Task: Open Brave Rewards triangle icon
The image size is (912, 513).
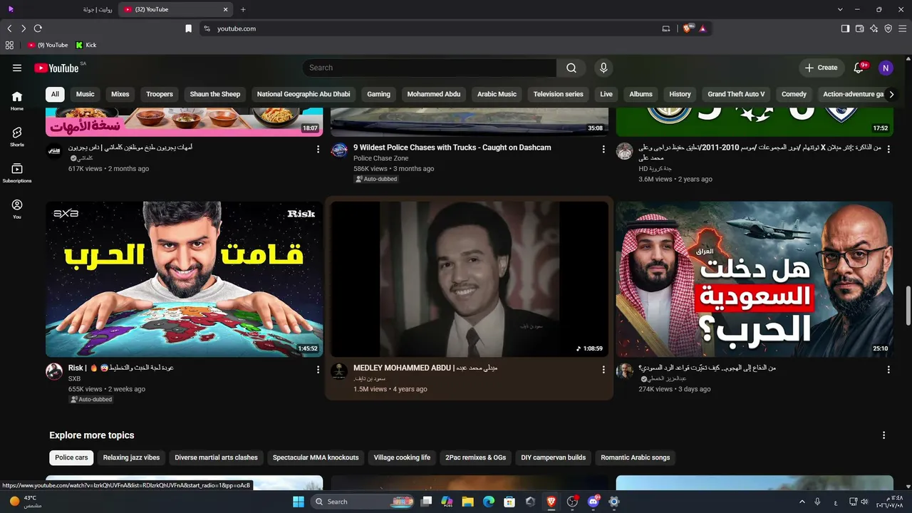Action: (703, 28)
